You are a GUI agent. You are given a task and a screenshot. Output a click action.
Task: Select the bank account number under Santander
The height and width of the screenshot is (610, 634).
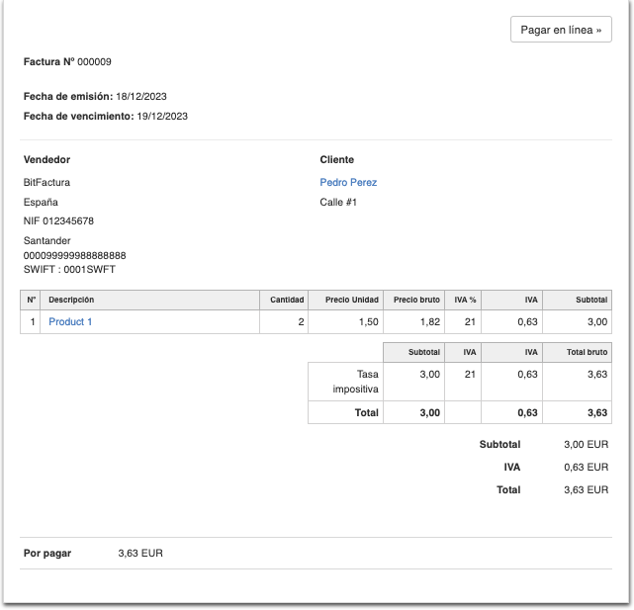(74, 255)
